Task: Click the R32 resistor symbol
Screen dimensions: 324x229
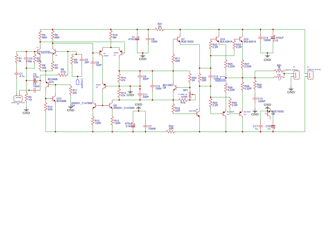Action: pos(170,132)
